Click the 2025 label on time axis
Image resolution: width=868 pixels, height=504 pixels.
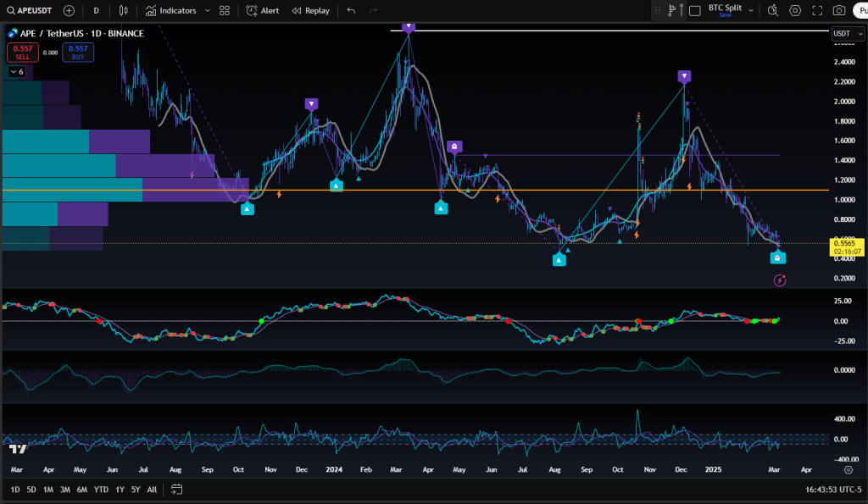click(713, 470)
